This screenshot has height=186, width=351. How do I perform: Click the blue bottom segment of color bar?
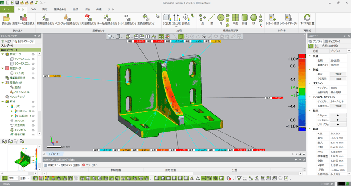coord(302,129)
